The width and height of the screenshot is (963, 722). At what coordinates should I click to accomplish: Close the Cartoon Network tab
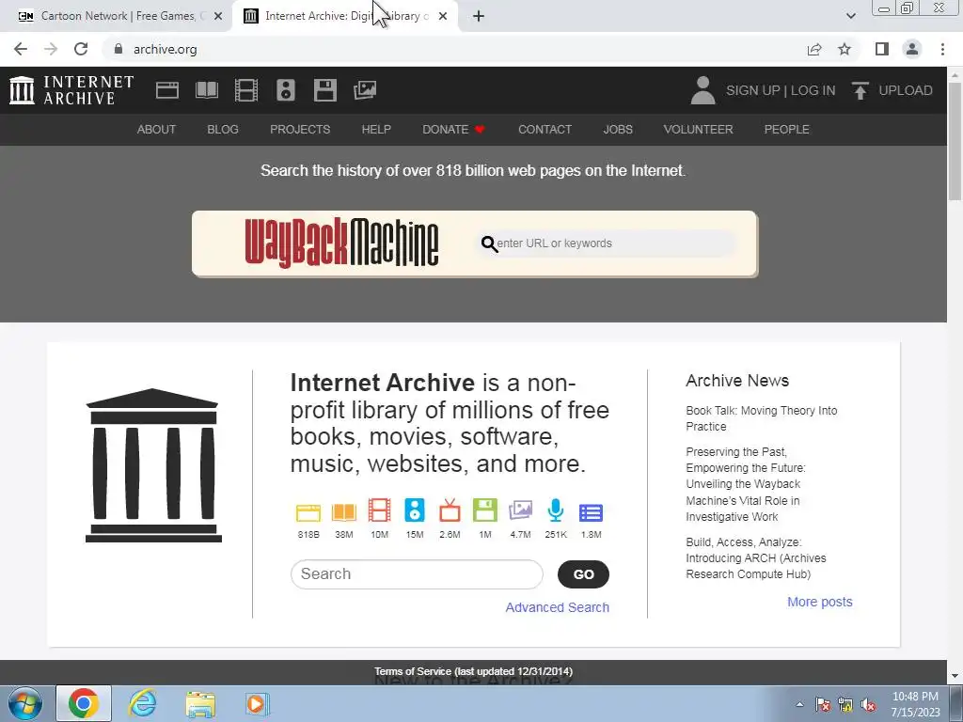pos(218,16)
